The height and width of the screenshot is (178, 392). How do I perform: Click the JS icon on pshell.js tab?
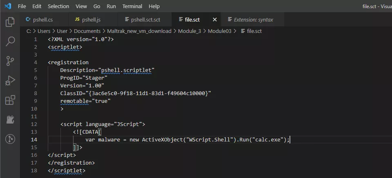pos(77,20)
